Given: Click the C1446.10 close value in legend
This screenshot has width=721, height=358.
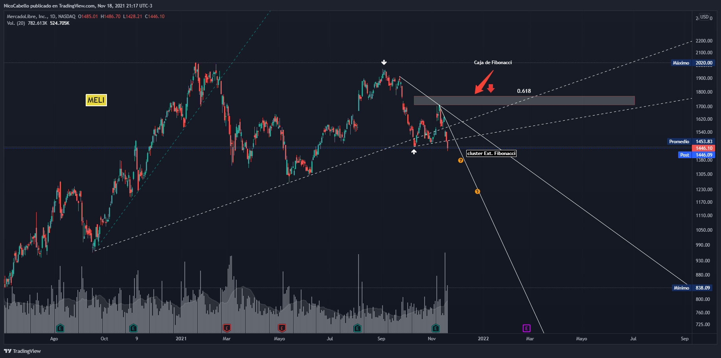Looking at the screenshot, I should pyautogui.click(x=155, y=17).
